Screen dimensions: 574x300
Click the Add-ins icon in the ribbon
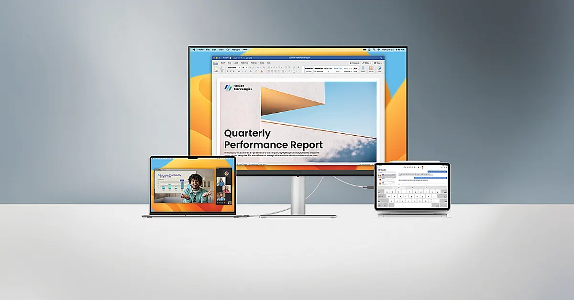(x=371, y=69)
